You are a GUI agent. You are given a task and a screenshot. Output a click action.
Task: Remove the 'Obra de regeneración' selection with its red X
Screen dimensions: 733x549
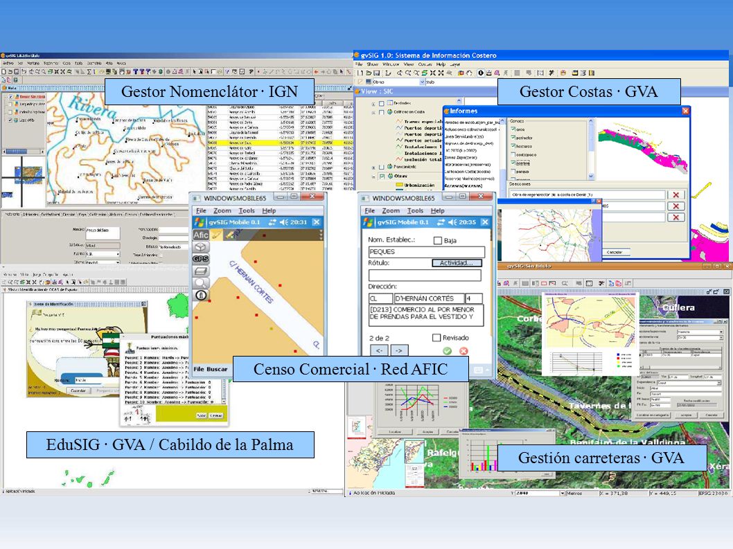coord(675,195)
